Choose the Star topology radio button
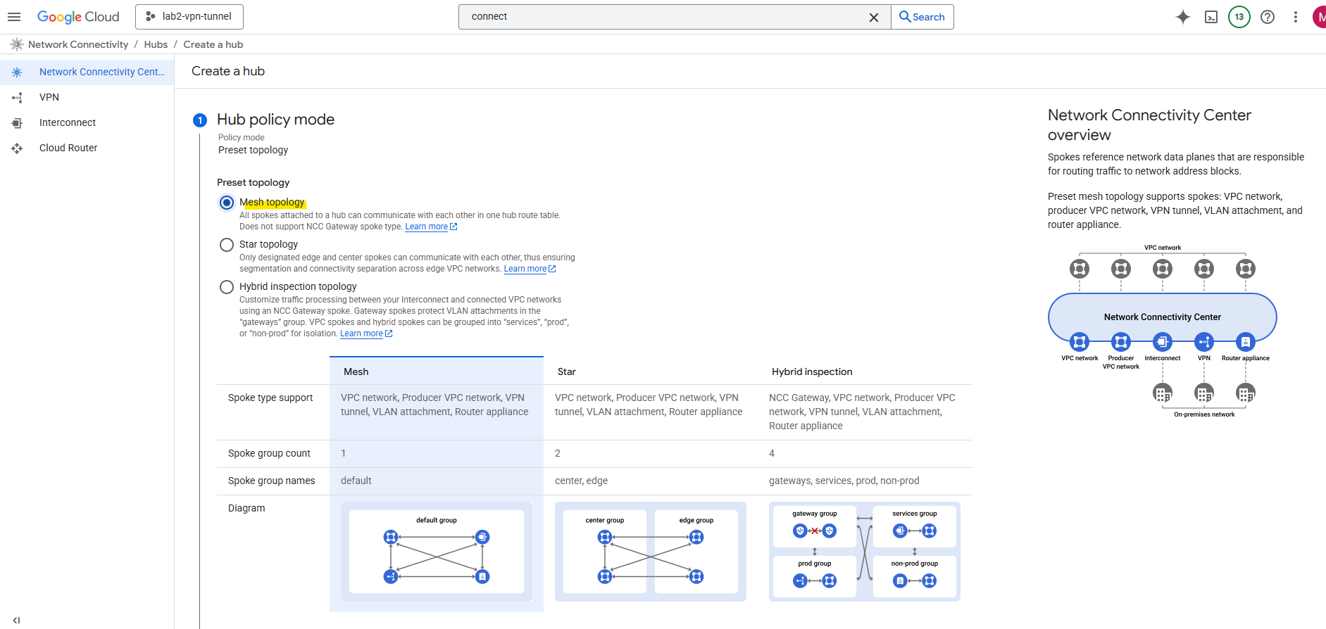The image size is (1326, 629). pos(227,245)
